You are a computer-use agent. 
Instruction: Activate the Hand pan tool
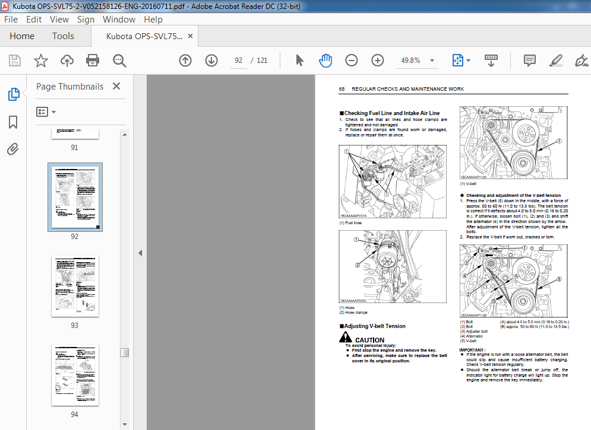pyautogui.click(x=325, y=60)
